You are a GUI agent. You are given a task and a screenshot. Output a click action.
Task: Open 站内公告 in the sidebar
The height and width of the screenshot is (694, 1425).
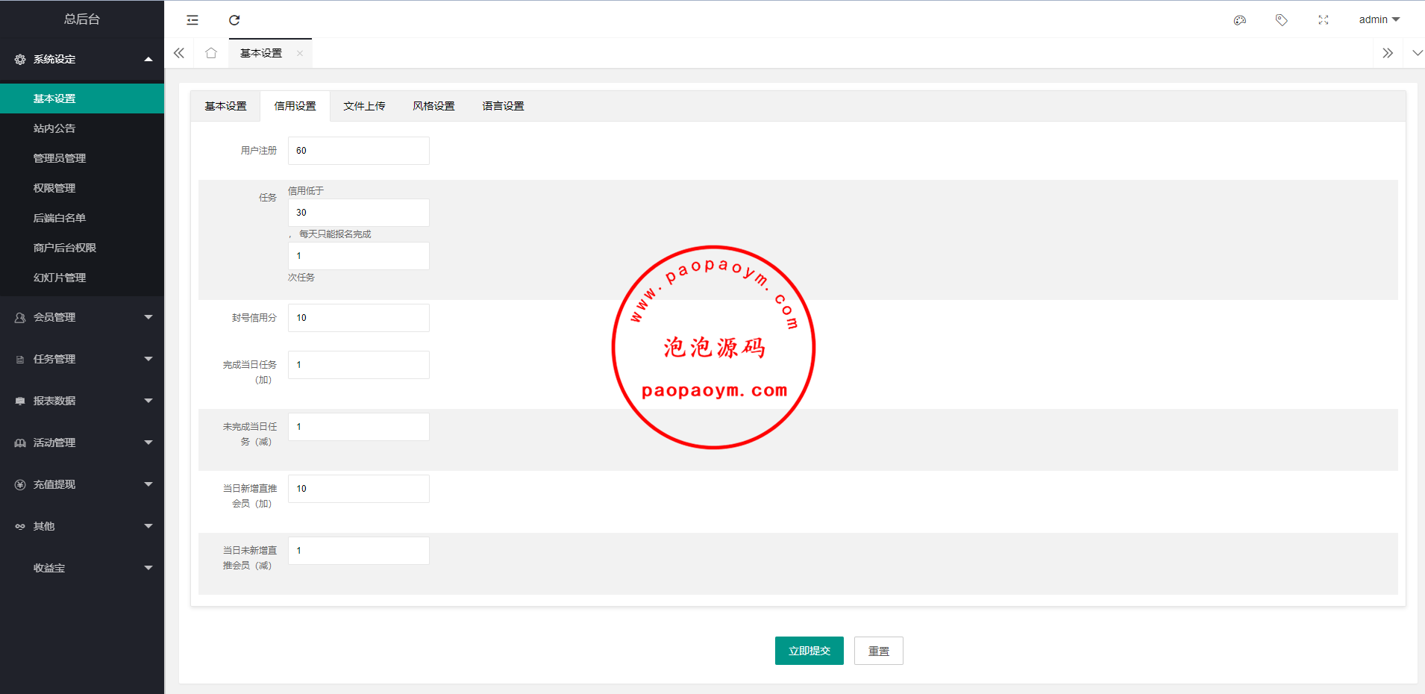point(54,128)
